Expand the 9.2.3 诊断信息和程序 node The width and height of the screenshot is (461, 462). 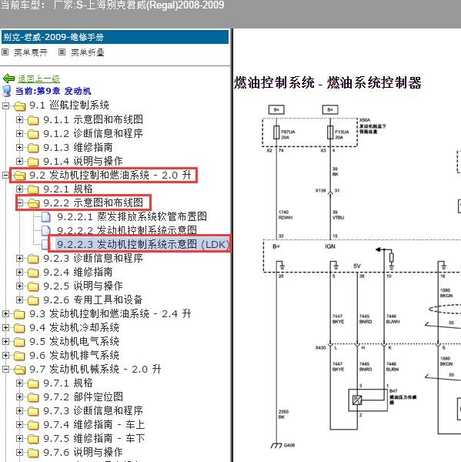(x=19, y=259)
